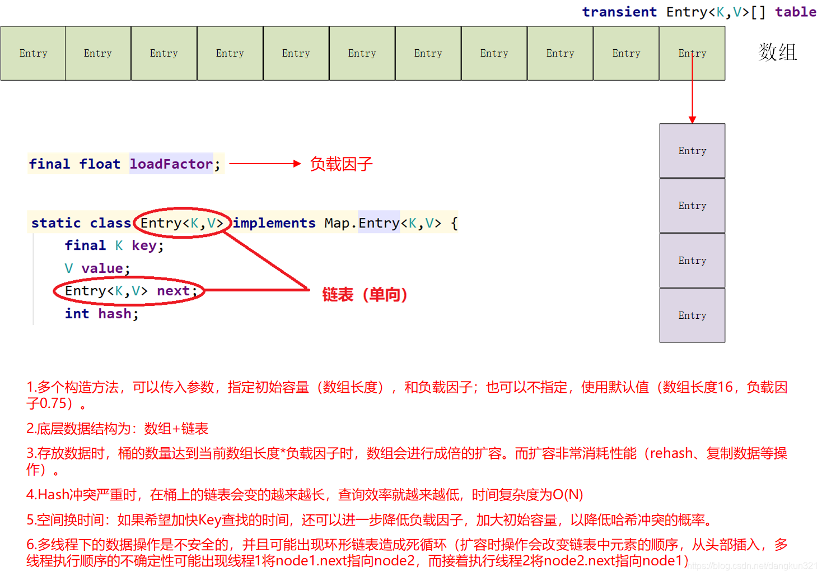Click the highlighted 'Map.Entry<K,V>' interface name
The height and width of the screenshot is (576, 822).
383,223
